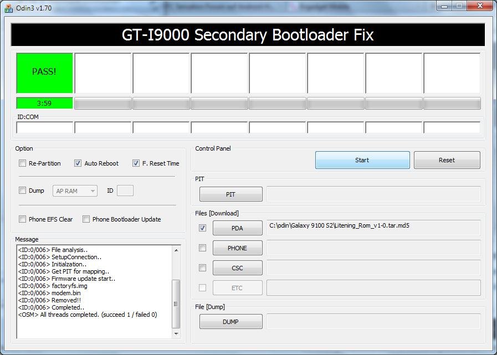Click the "Odin3 v1.70" window title

34,8
